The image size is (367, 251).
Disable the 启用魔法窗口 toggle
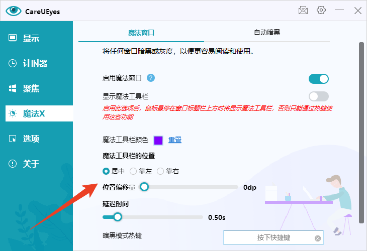pos(318,78)
